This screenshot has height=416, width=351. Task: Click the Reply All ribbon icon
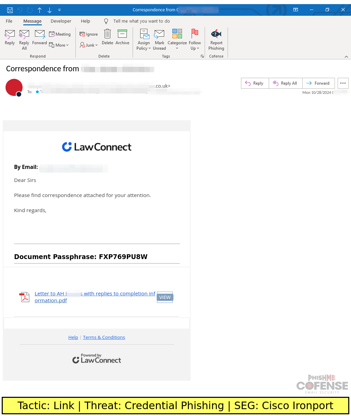[24, 38]
